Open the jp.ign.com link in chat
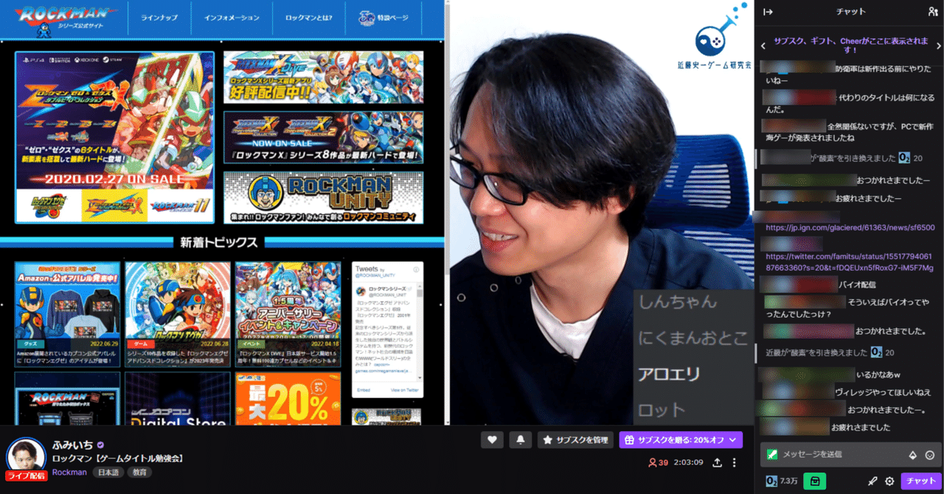Viewport: 944px width, 494px height. [850, 228]
